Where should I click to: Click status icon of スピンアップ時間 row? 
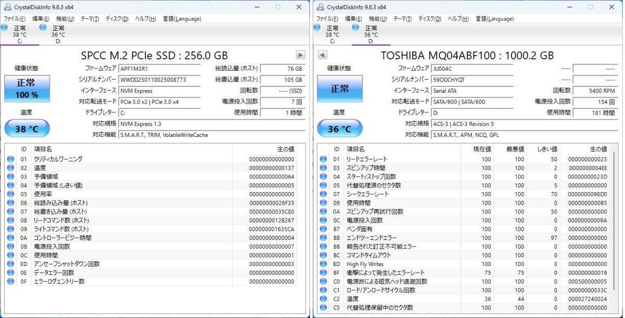click(323, 168)
